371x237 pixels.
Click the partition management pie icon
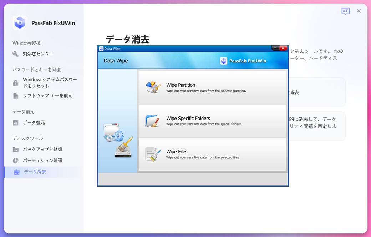pos(16,161)
